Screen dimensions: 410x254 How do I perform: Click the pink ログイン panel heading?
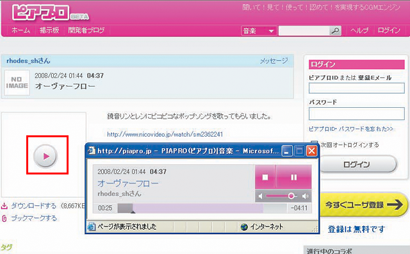coord(357,64)
